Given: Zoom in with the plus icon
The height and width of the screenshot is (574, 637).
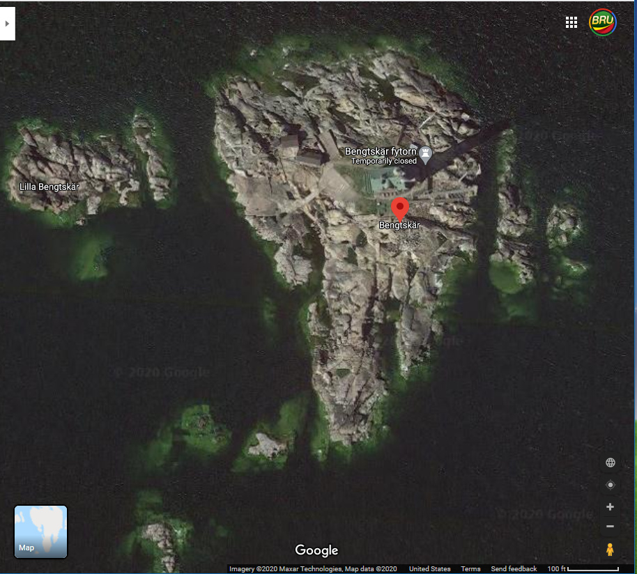Looking at the screenshot, I should pyautogui.click(x=610, y=506).
